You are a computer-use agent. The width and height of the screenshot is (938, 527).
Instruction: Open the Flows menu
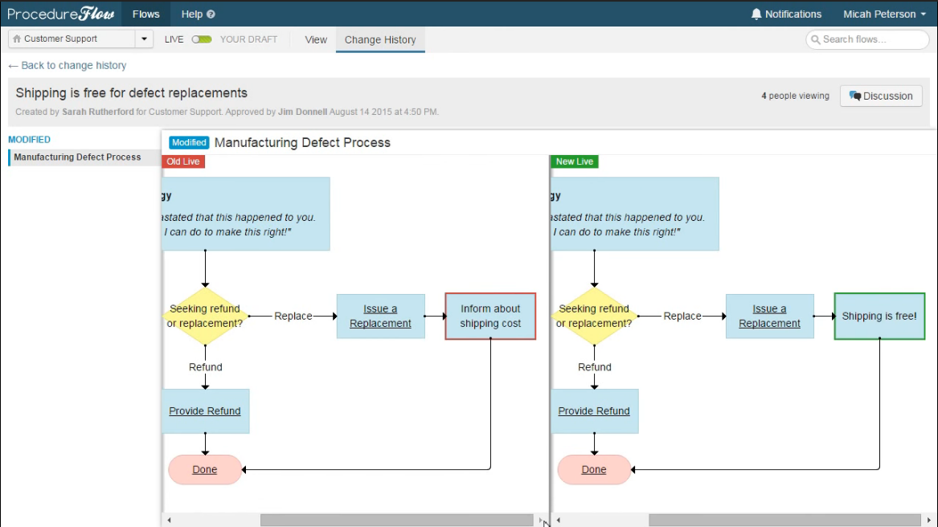coord(146,14)
